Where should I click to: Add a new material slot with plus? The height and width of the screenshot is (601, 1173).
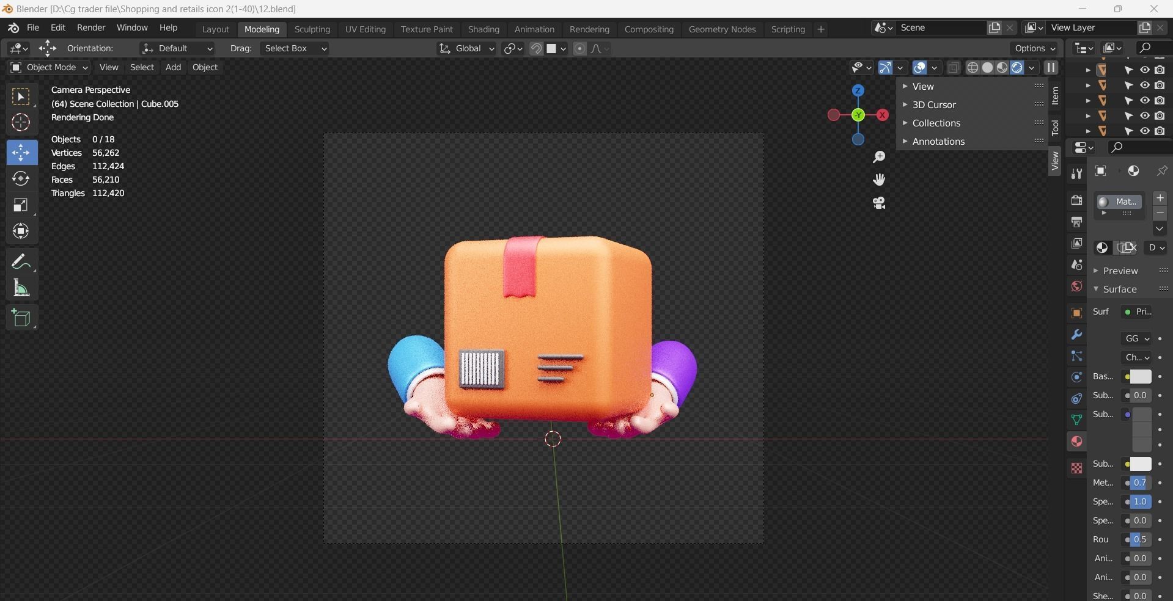coord(1160,199)
